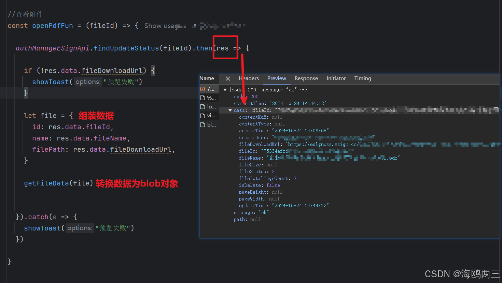502x283 pixels.
Task: Click filePath: res.data.fileDownloadUrl line
Action: pyautogui.click(x=103, y=149)
